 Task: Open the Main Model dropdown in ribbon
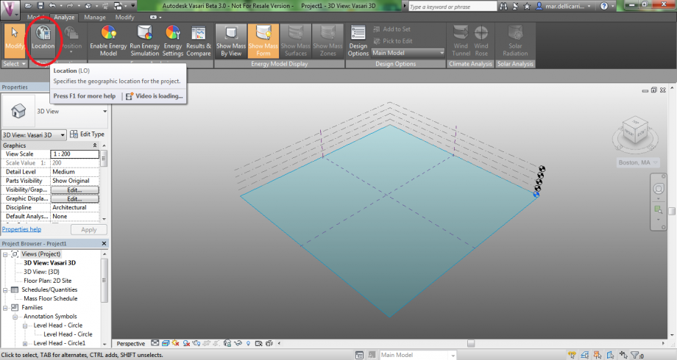tap(408, 53)
